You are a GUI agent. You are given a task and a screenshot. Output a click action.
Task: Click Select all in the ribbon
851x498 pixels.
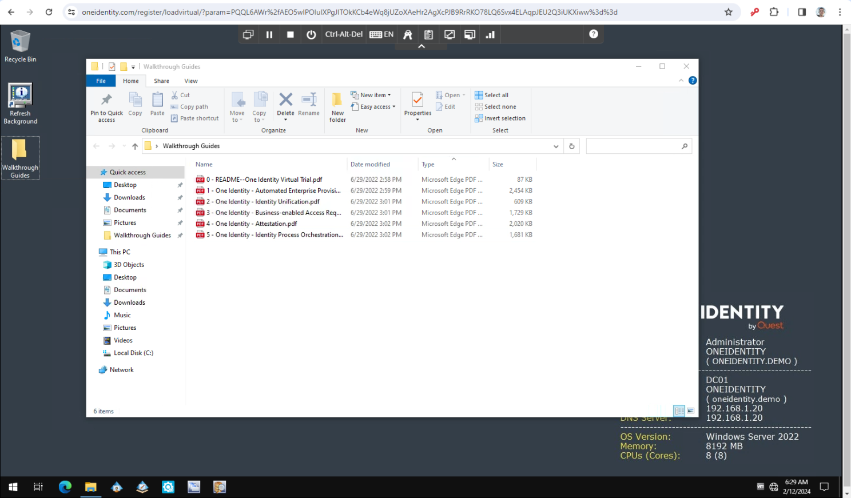coord(491,95)
